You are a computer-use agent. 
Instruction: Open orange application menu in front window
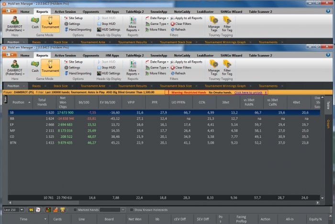coord(10,55)
